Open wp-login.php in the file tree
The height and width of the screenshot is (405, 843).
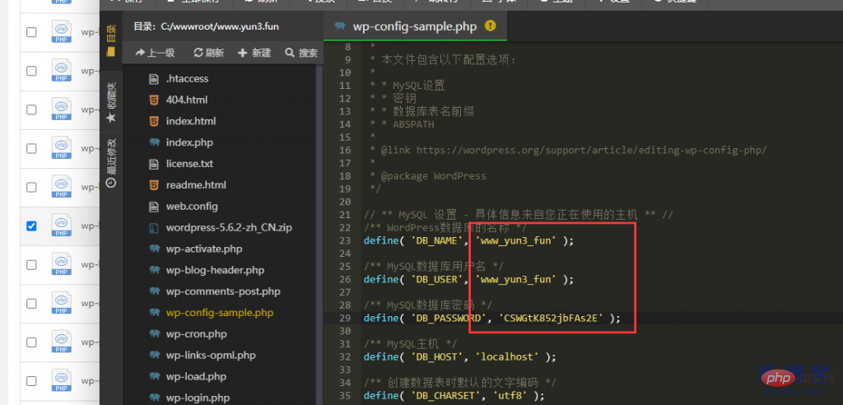click(x=198, y=398)
